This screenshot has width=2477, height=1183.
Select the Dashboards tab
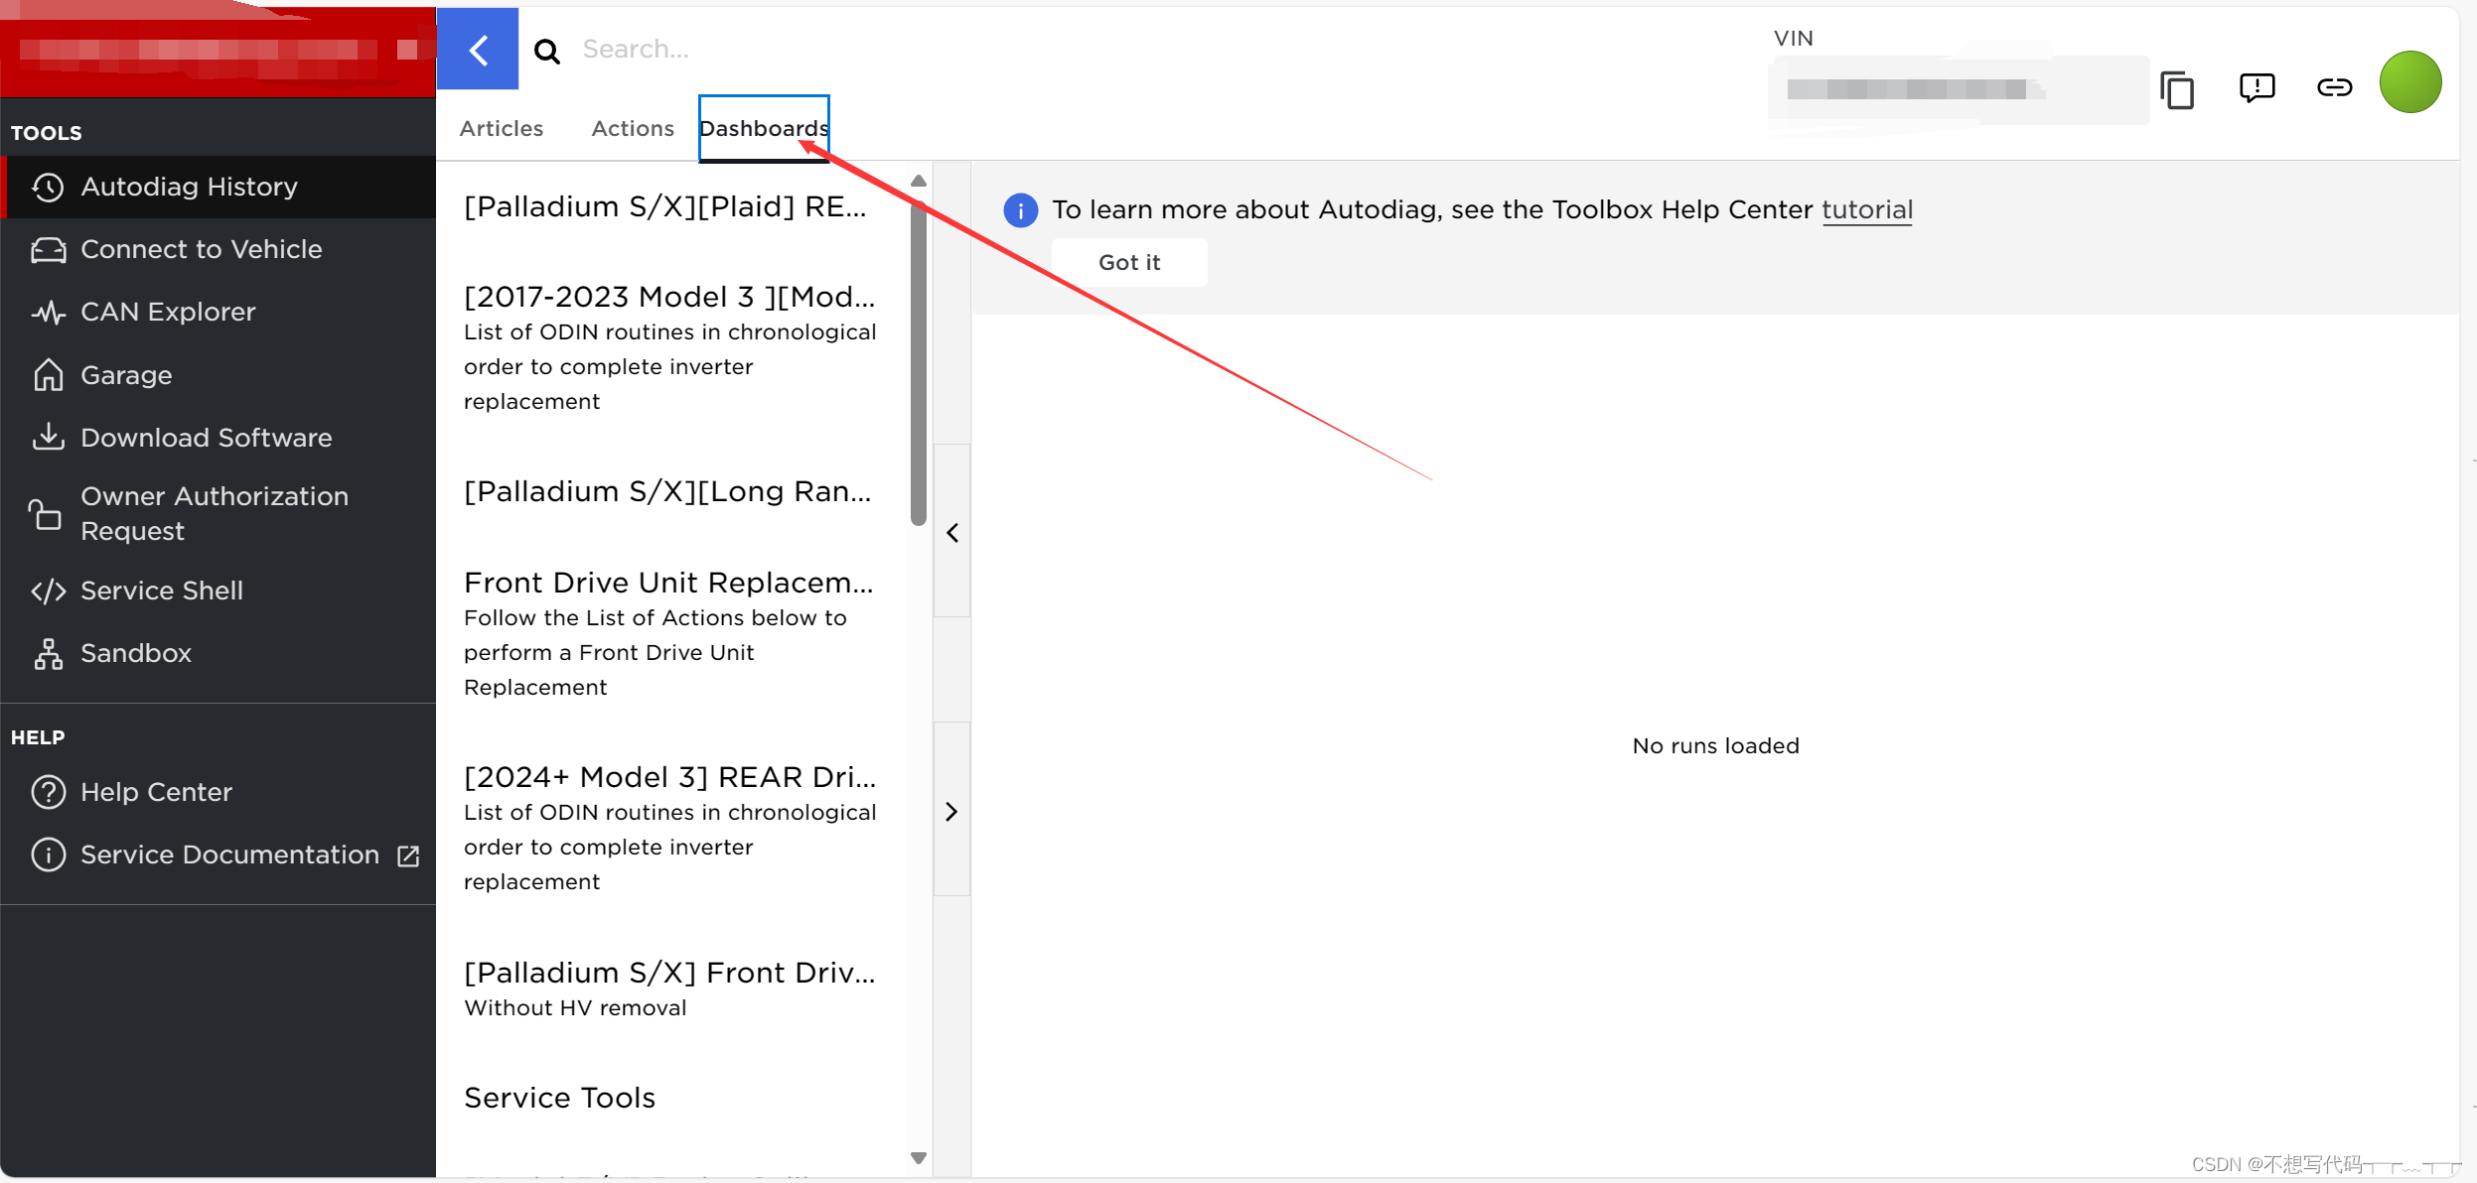click(763, 129)
